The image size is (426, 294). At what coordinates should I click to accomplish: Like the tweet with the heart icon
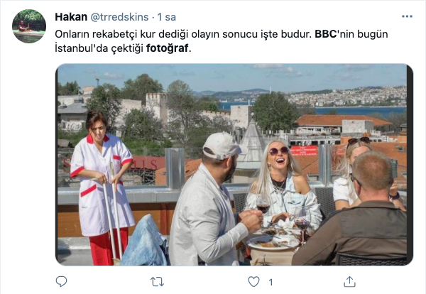point(253,282)
